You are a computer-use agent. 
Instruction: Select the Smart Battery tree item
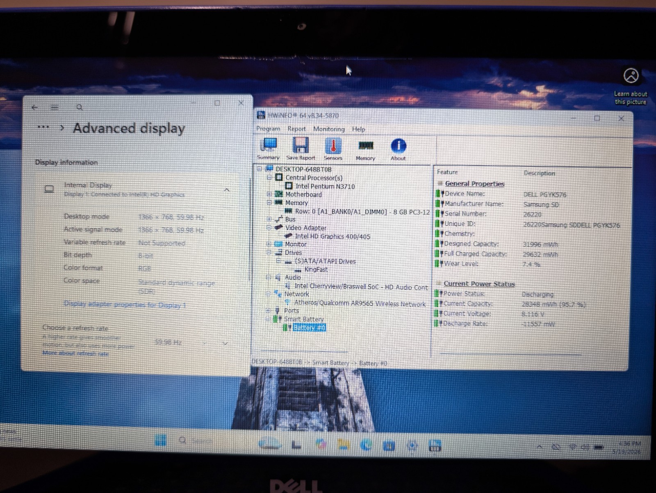click(x=304, y=319)
